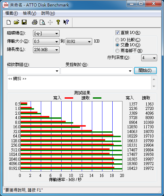Open help with yellow question mark icon
Screen dimensions: 164x196
pyautogui.click(x=58, y=22)
